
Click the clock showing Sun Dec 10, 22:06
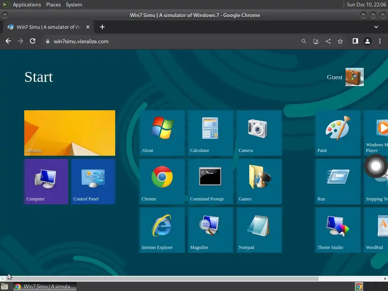[x=366, y=5]
